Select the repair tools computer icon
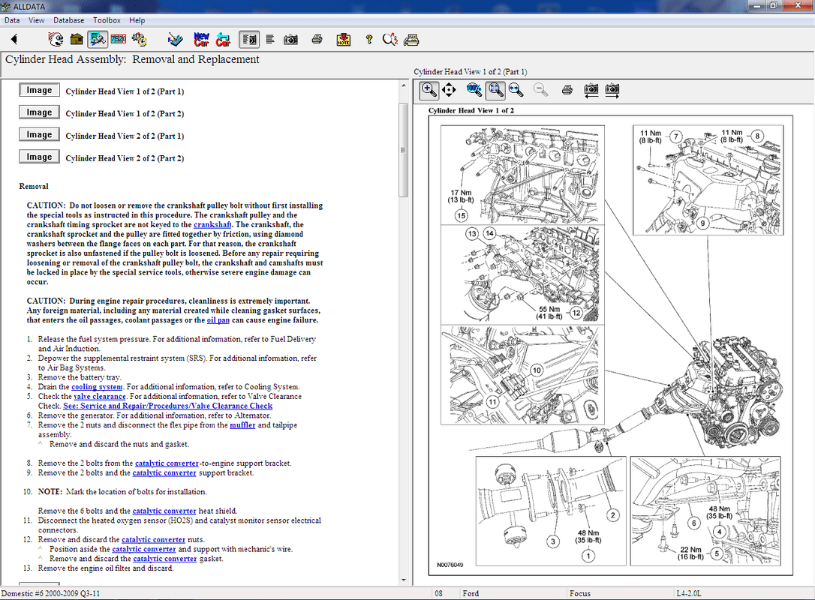 98,40
